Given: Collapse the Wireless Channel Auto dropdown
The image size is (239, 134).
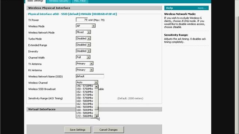Looking at the screenshot, I should click(87, 82).
